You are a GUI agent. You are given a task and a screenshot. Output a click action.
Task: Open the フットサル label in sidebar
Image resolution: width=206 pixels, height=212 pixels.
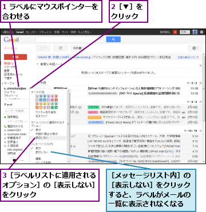pos(10,92)
